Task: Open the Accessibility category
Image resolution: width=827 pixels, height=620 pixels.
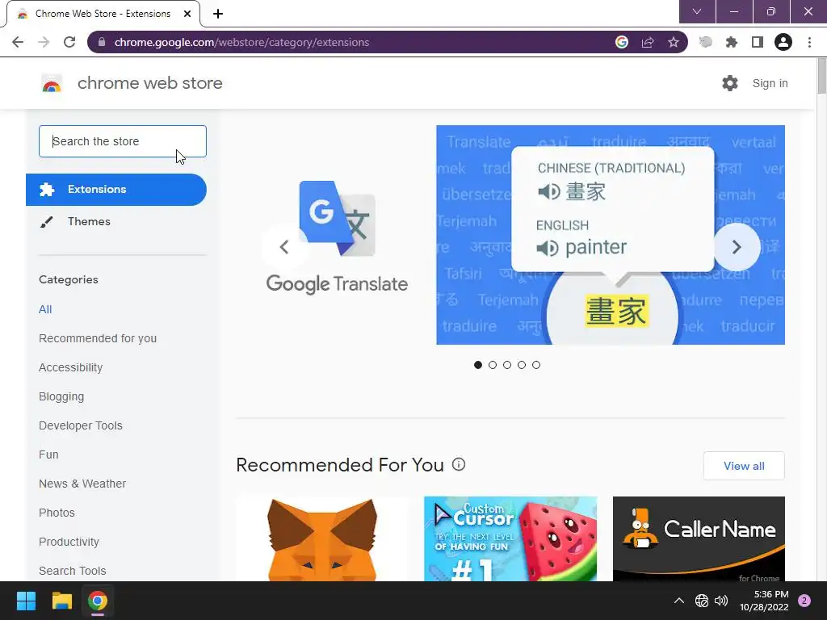Action: point(71,367)
